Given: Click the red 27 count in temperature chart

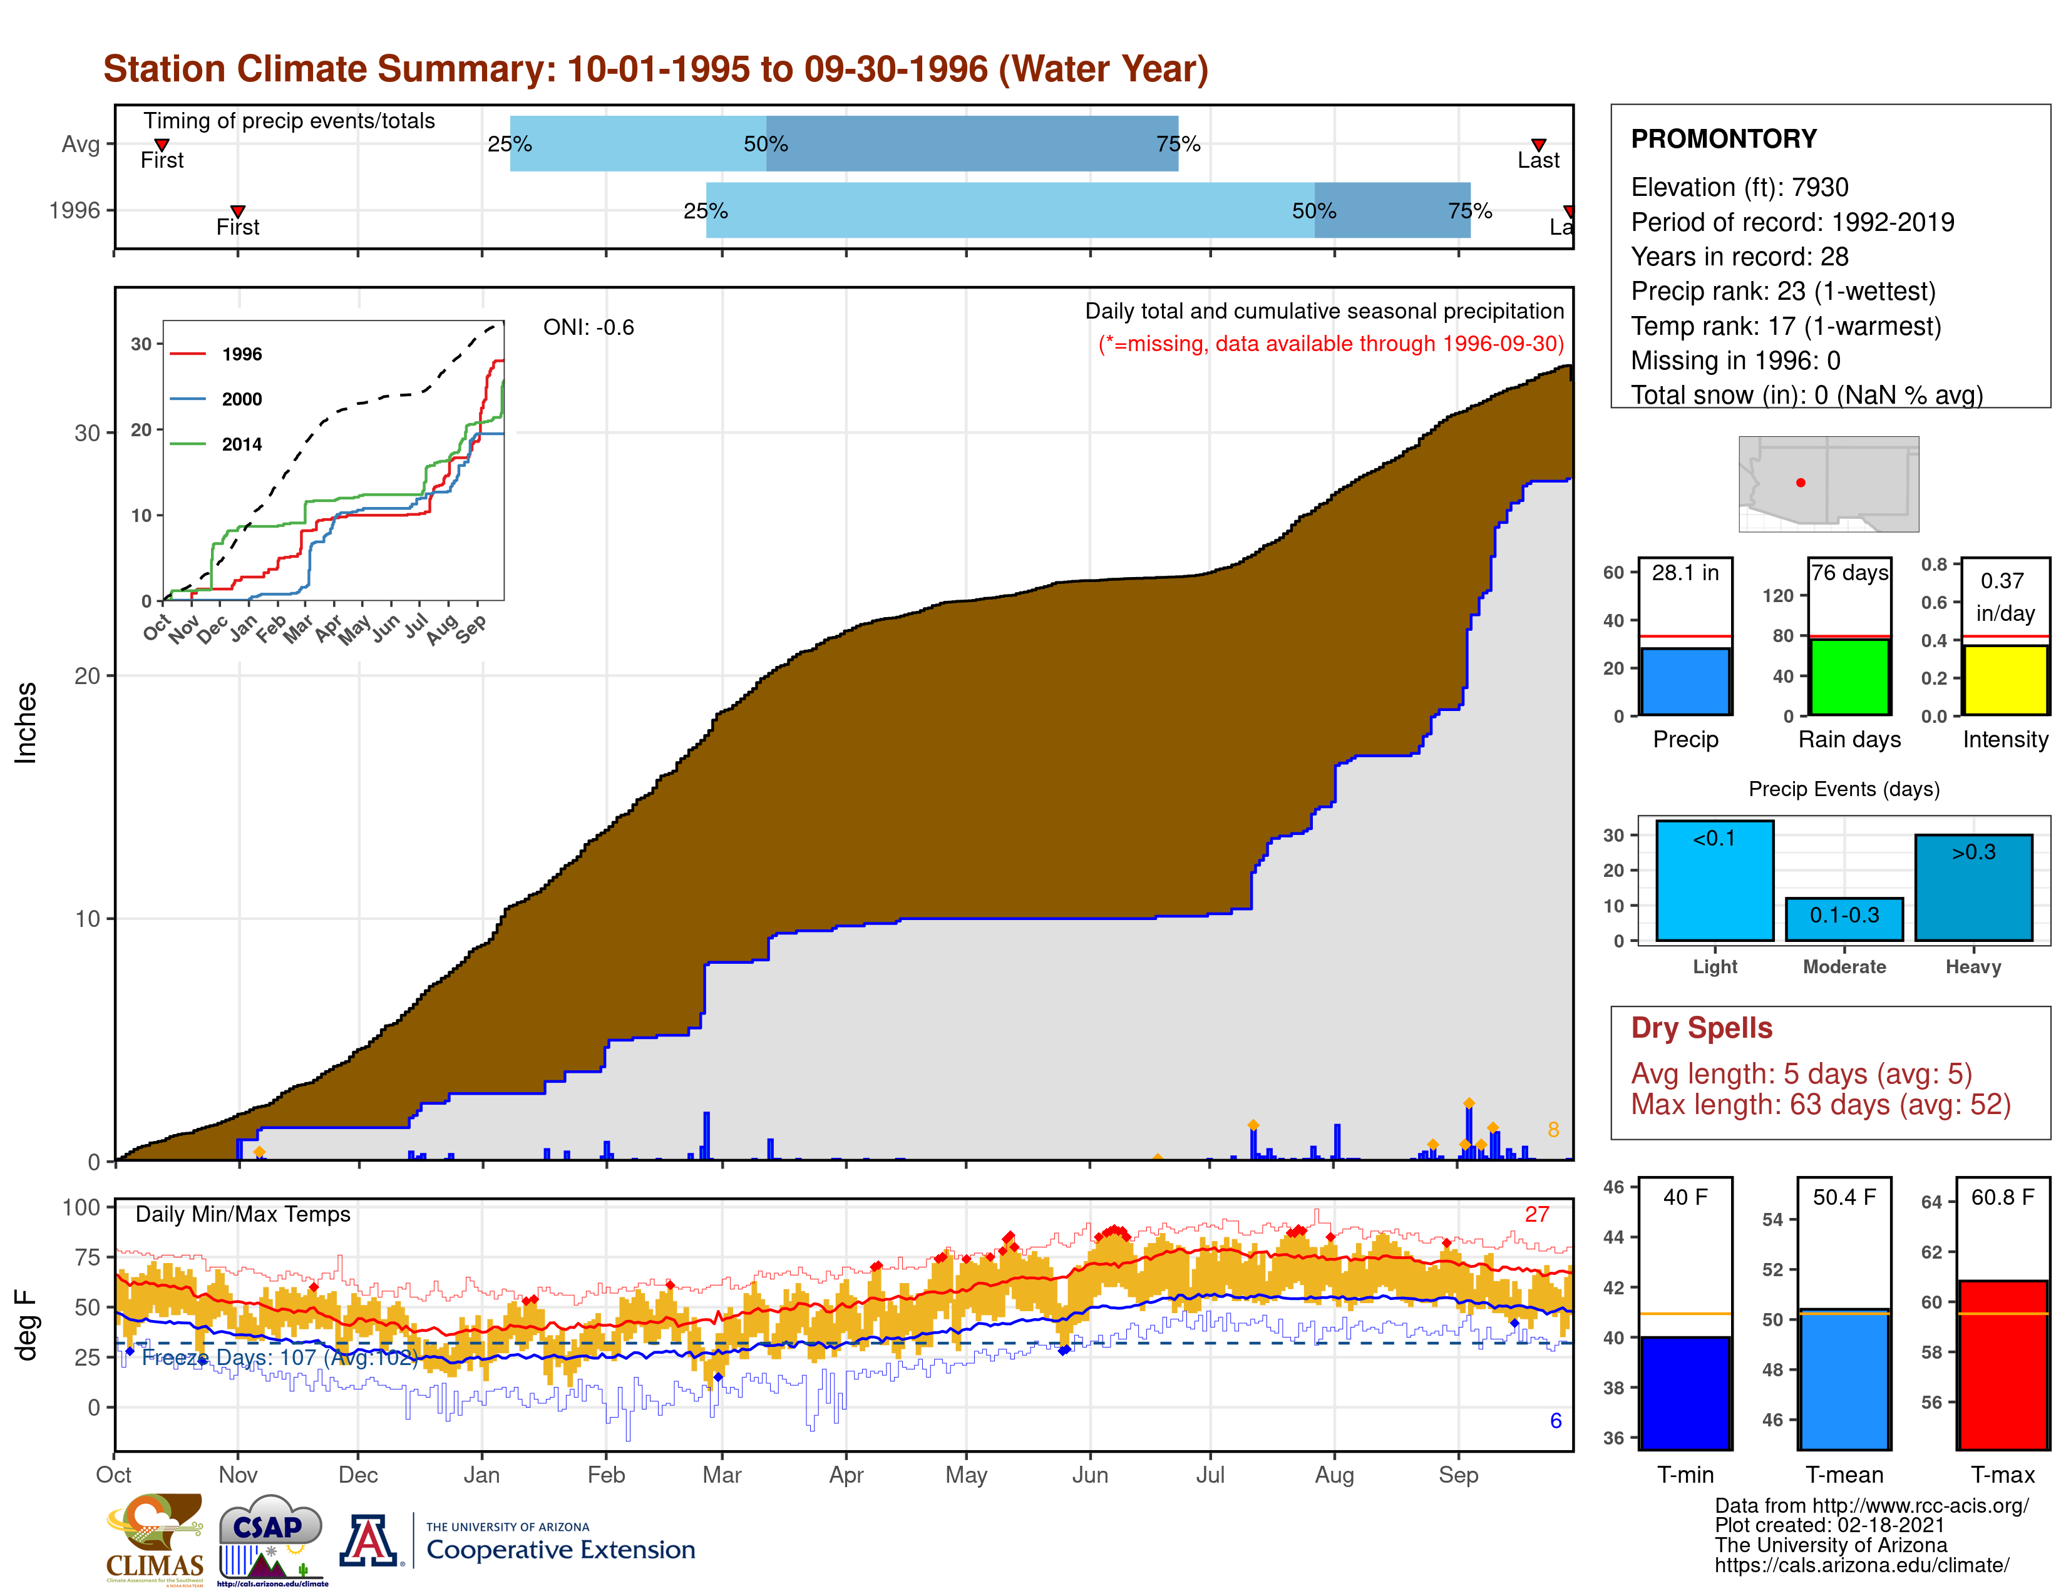Looking at the screenshot, I should 1537,1214.
